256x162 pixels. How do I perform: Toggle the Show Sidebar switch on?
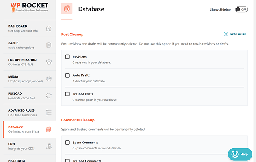[x=241, y=9]
